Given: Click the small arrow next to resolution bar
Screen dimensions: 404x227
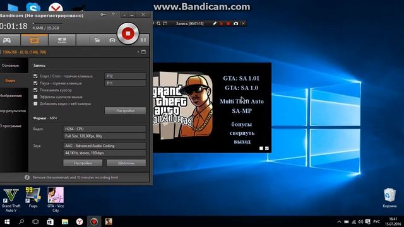Looking at the screenshot, I should tap(138, 52).
